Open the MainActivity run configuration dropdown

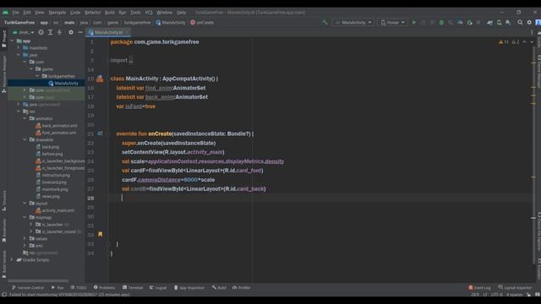[353, 23]
